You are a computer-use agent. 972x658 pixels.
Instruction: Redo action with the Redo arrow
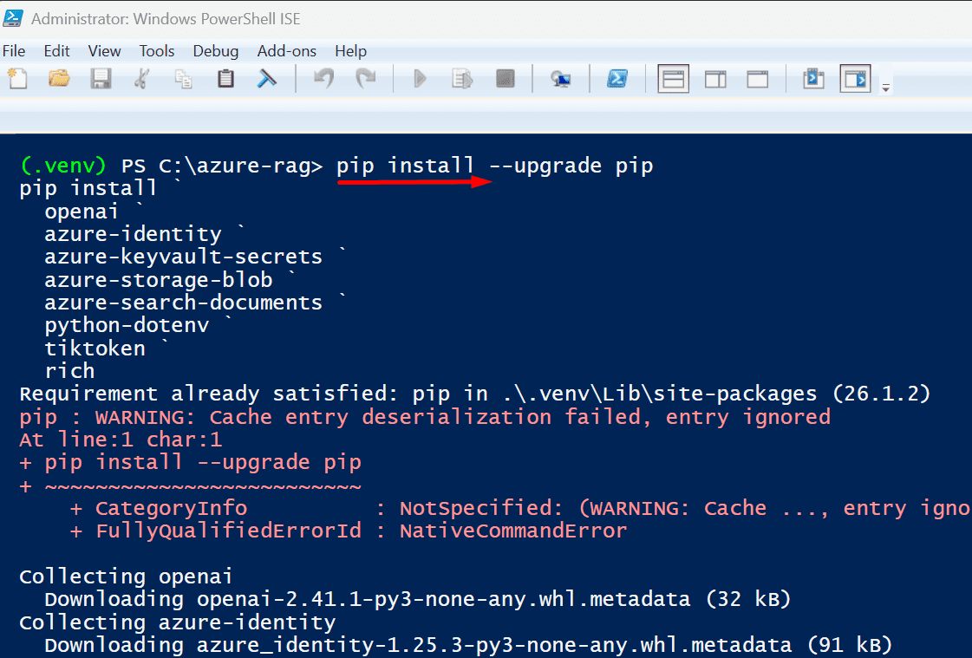(366, 79)
